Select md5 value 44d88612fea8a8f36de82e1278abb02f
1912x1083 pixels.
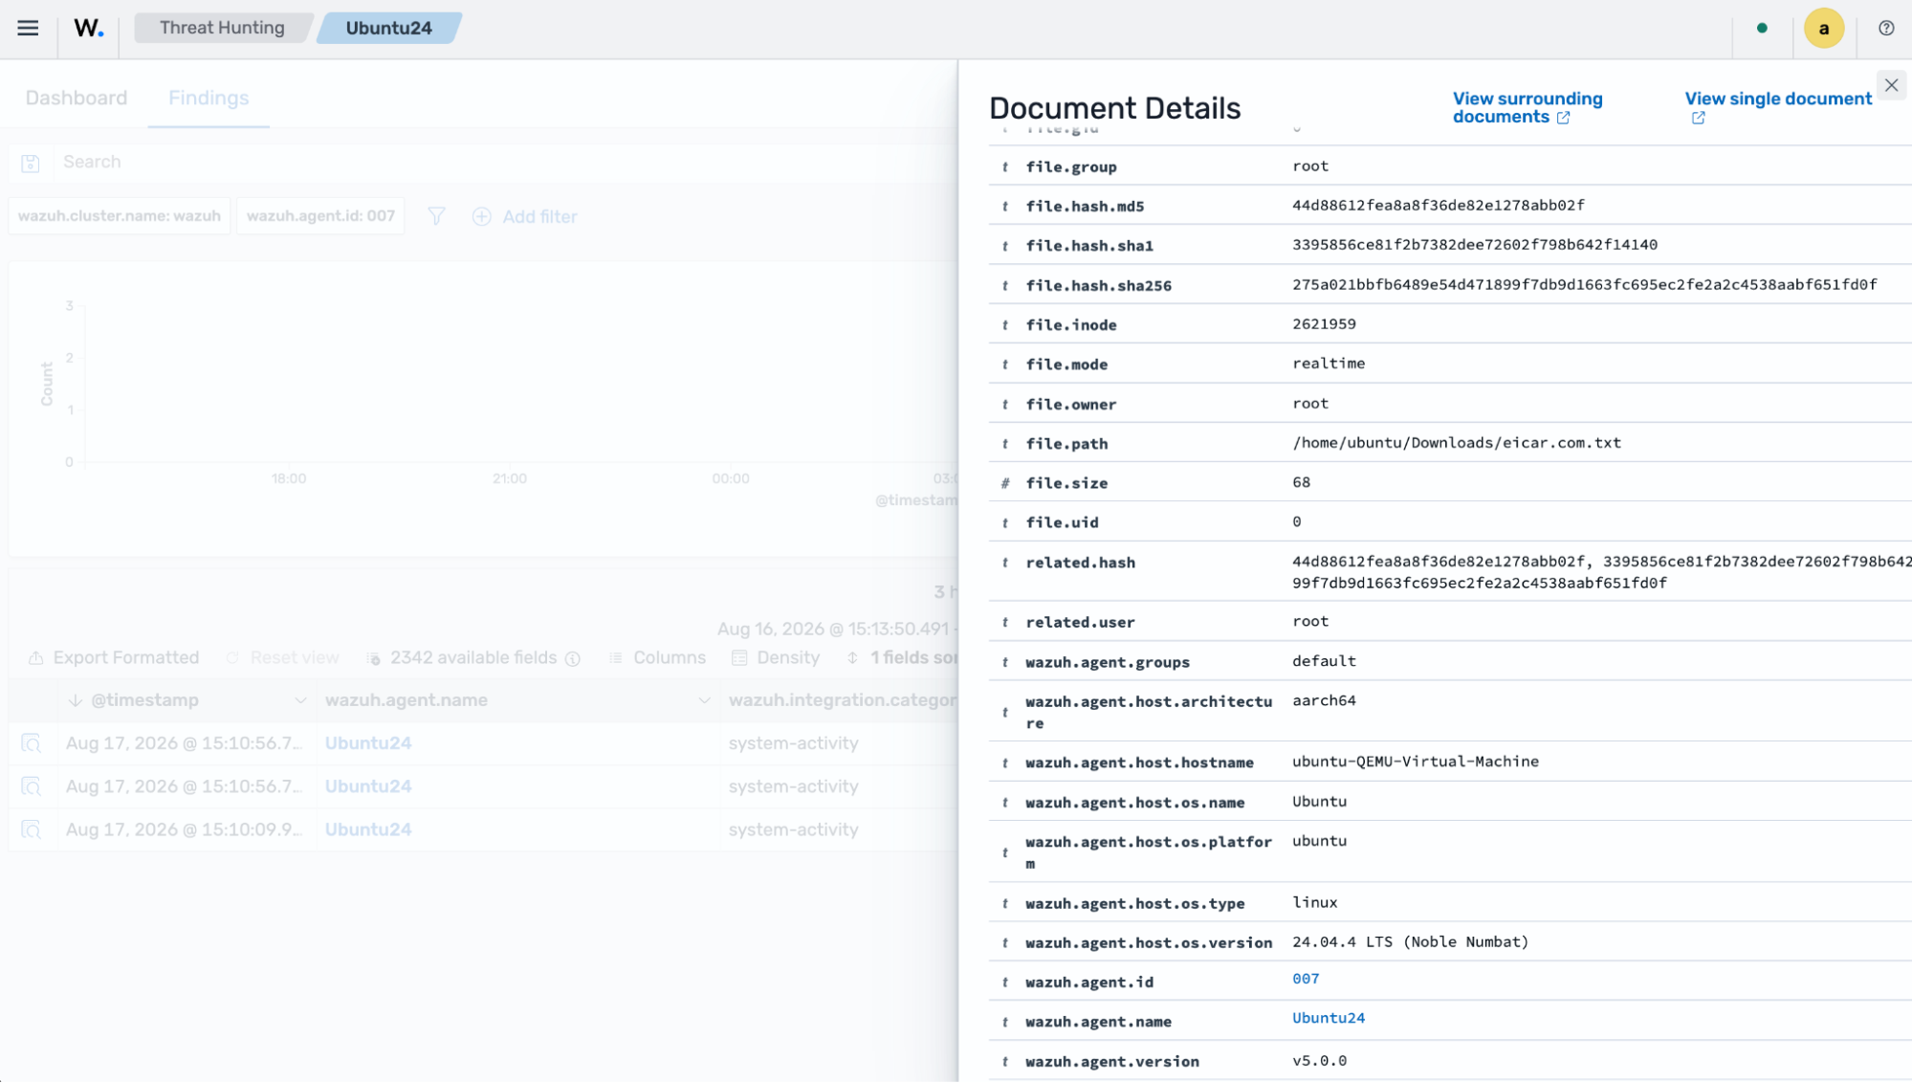1439,206
